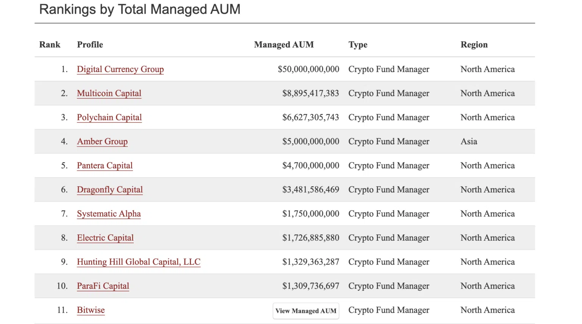The width and height of the screenshot is (582, 324).
Task: Click the View Managed AUM button
Action: pyautogui.click(x=306, y=311)
